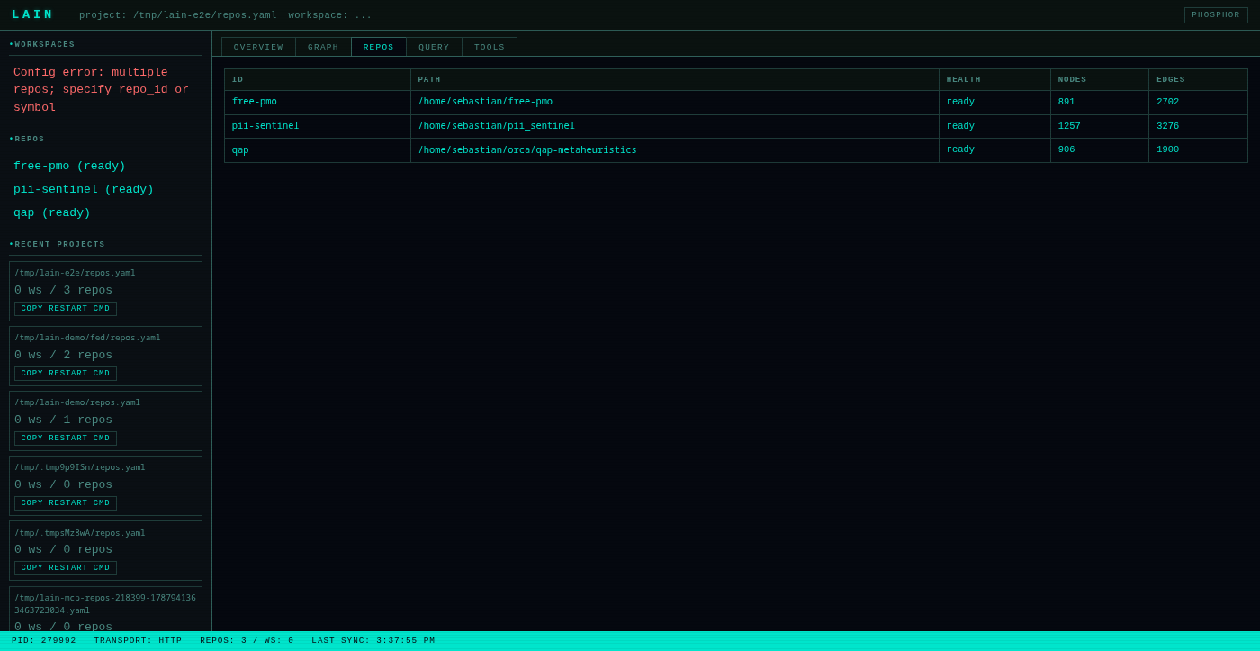This screenshot has height=651, width=1260.
Task: Click edges value 1900
Action: coord(1167,150)
